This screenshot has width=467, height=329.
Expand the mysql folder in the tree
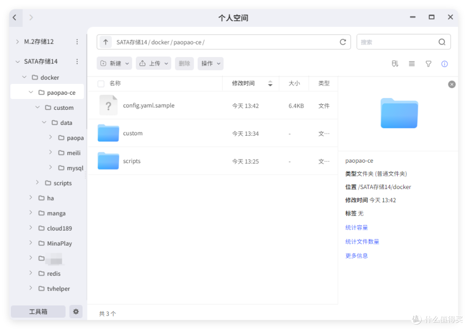tap(51, 168)
